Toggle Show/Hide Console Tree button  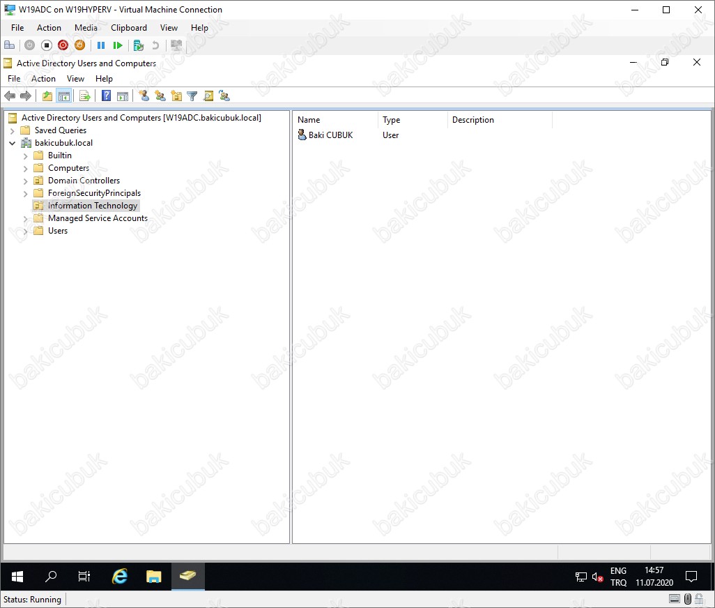(x=64, y=96)
